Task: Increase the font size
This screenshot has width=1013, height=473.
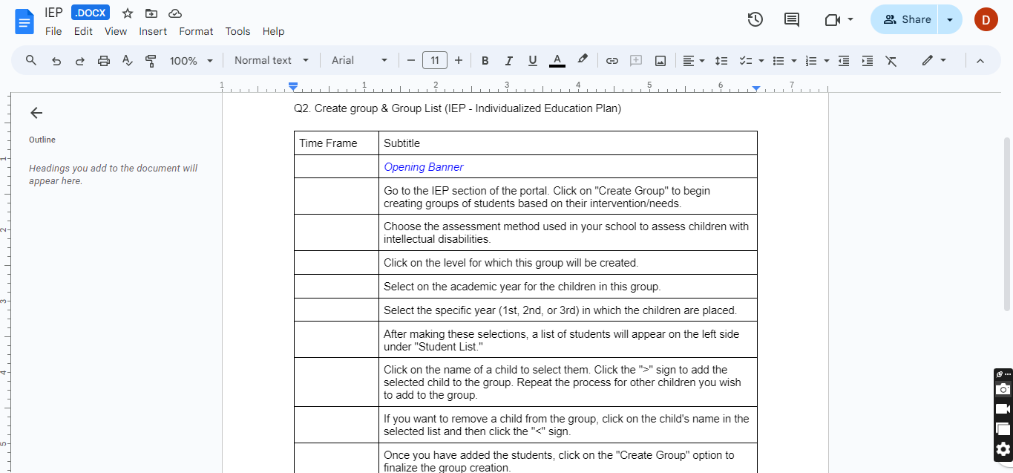Action: pos(459,61)
